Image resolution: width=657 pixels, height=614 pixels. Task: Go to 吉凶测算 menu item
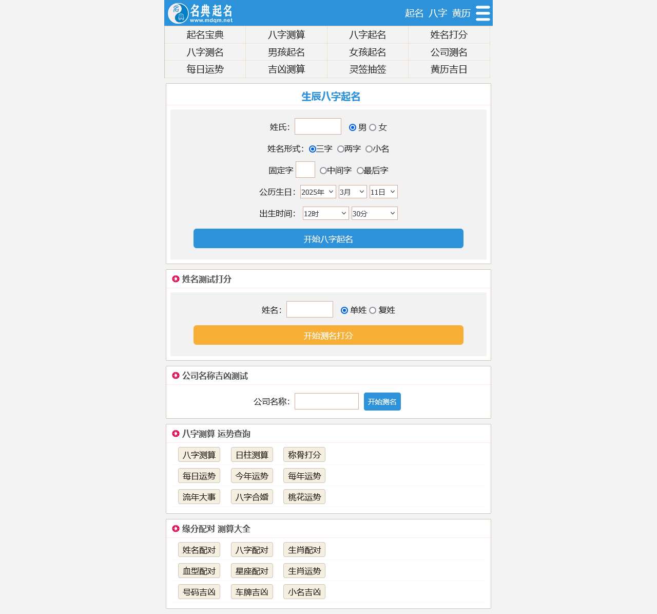pos(286,69)
